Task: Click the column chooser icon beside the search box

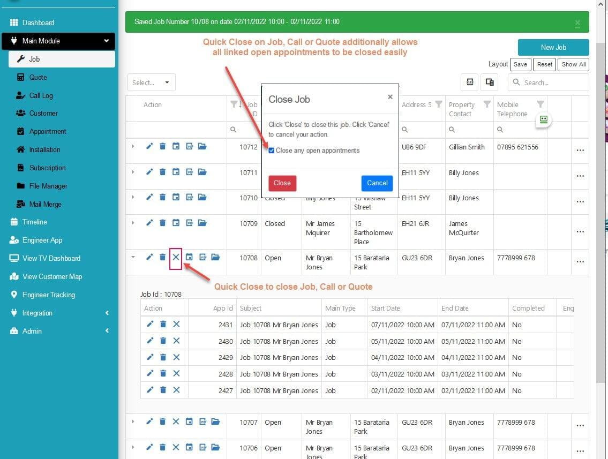Action: pos(489,82)
